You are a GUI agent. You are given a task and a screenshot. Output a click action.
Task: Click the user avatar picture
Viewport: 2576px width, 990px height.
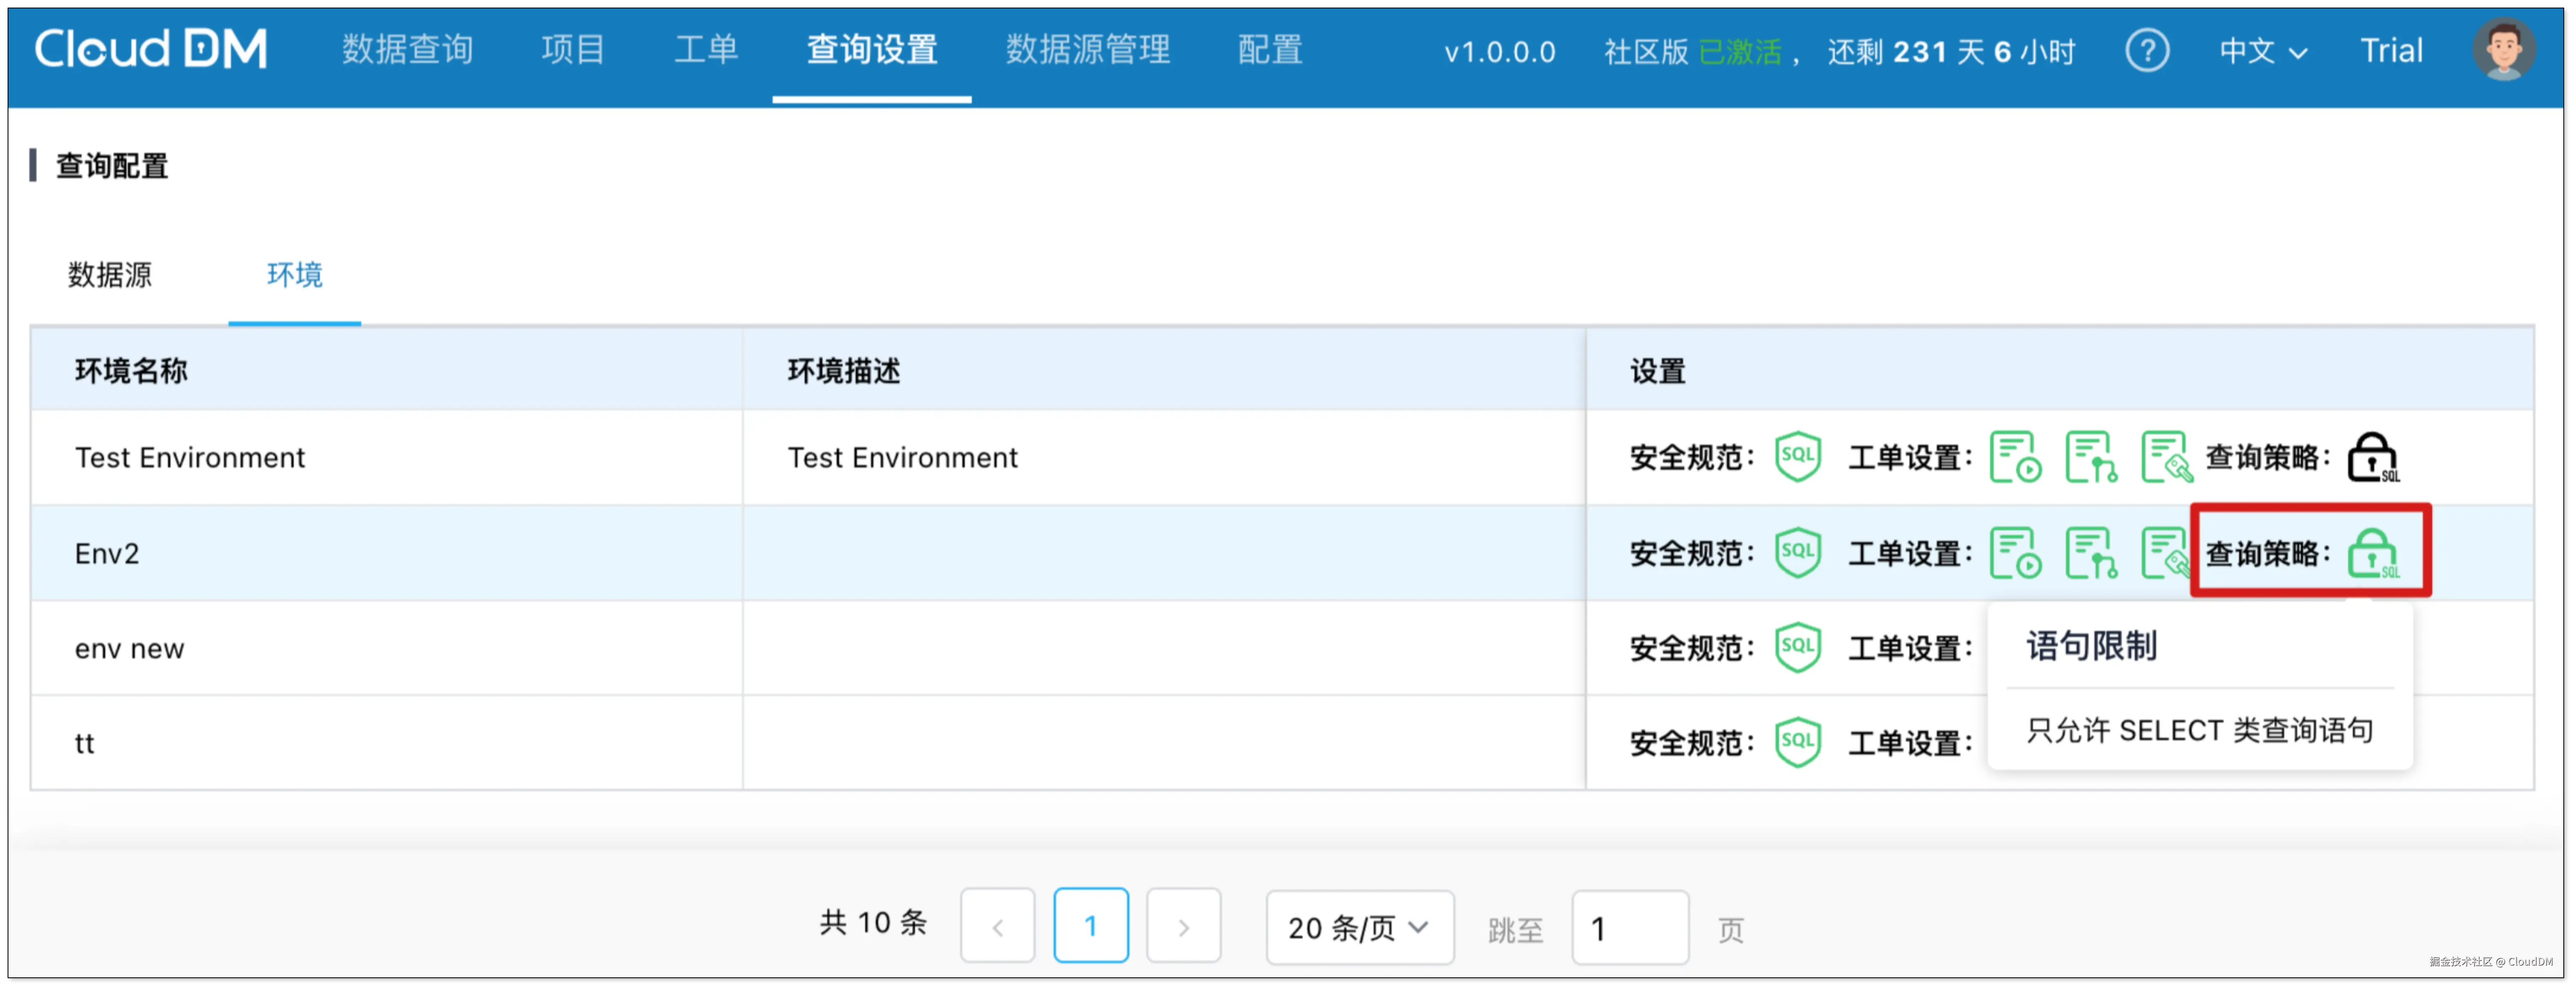click(2503, 50)
